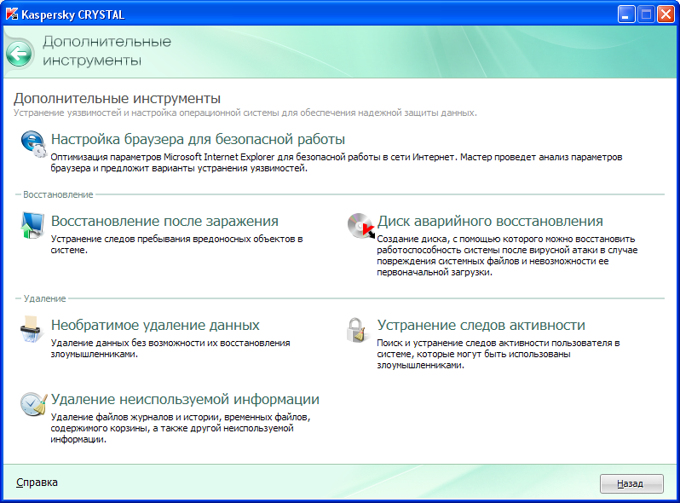Open Необратимое удаление данных link
The image size is (680, 503).
(155, 325)
